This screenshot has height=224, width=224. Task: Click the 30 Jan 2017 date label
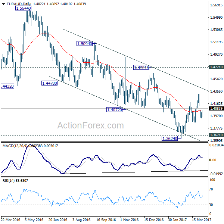pyautogui.click(x=177, y=220)
